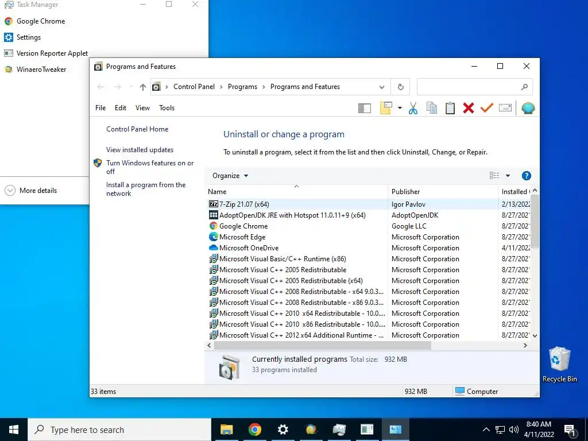Click the orange checkmark Properties icon

[487, 108]
